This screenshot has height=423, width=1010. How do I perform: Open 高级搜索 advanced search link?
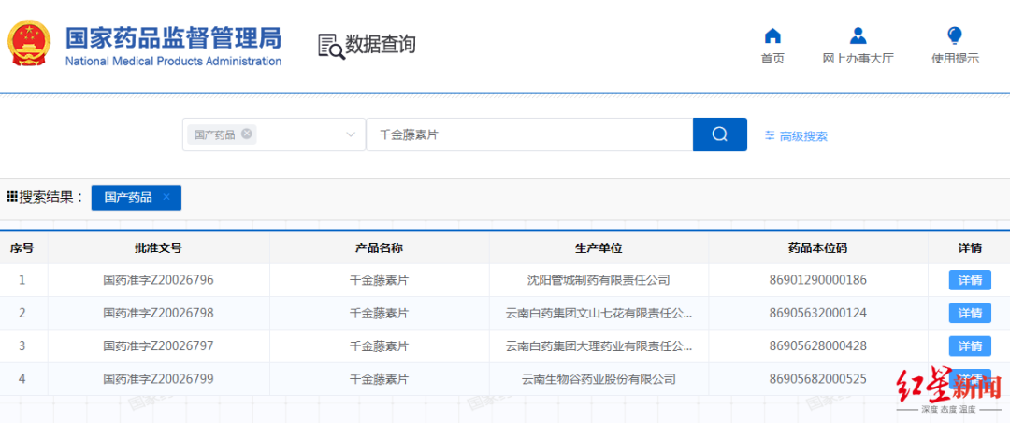click(803, 136)
